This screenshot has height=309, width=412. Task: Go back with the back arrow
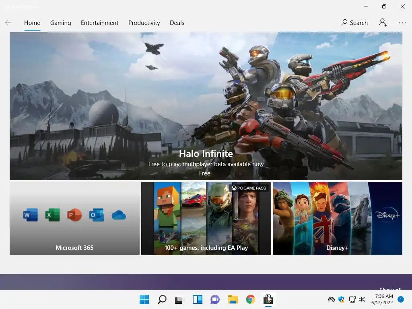[8, 23]
